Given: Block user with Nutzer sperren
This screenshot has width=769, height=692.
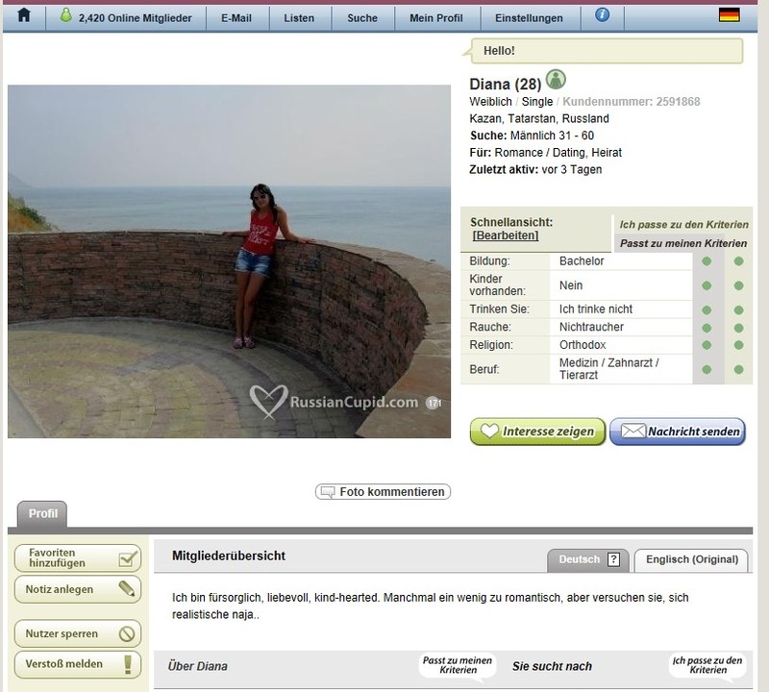Looking at the screenshot, I should [78, 633].
